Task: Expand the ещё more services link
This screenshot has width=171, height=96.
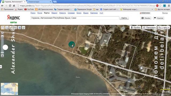Action: pos(101,13)
